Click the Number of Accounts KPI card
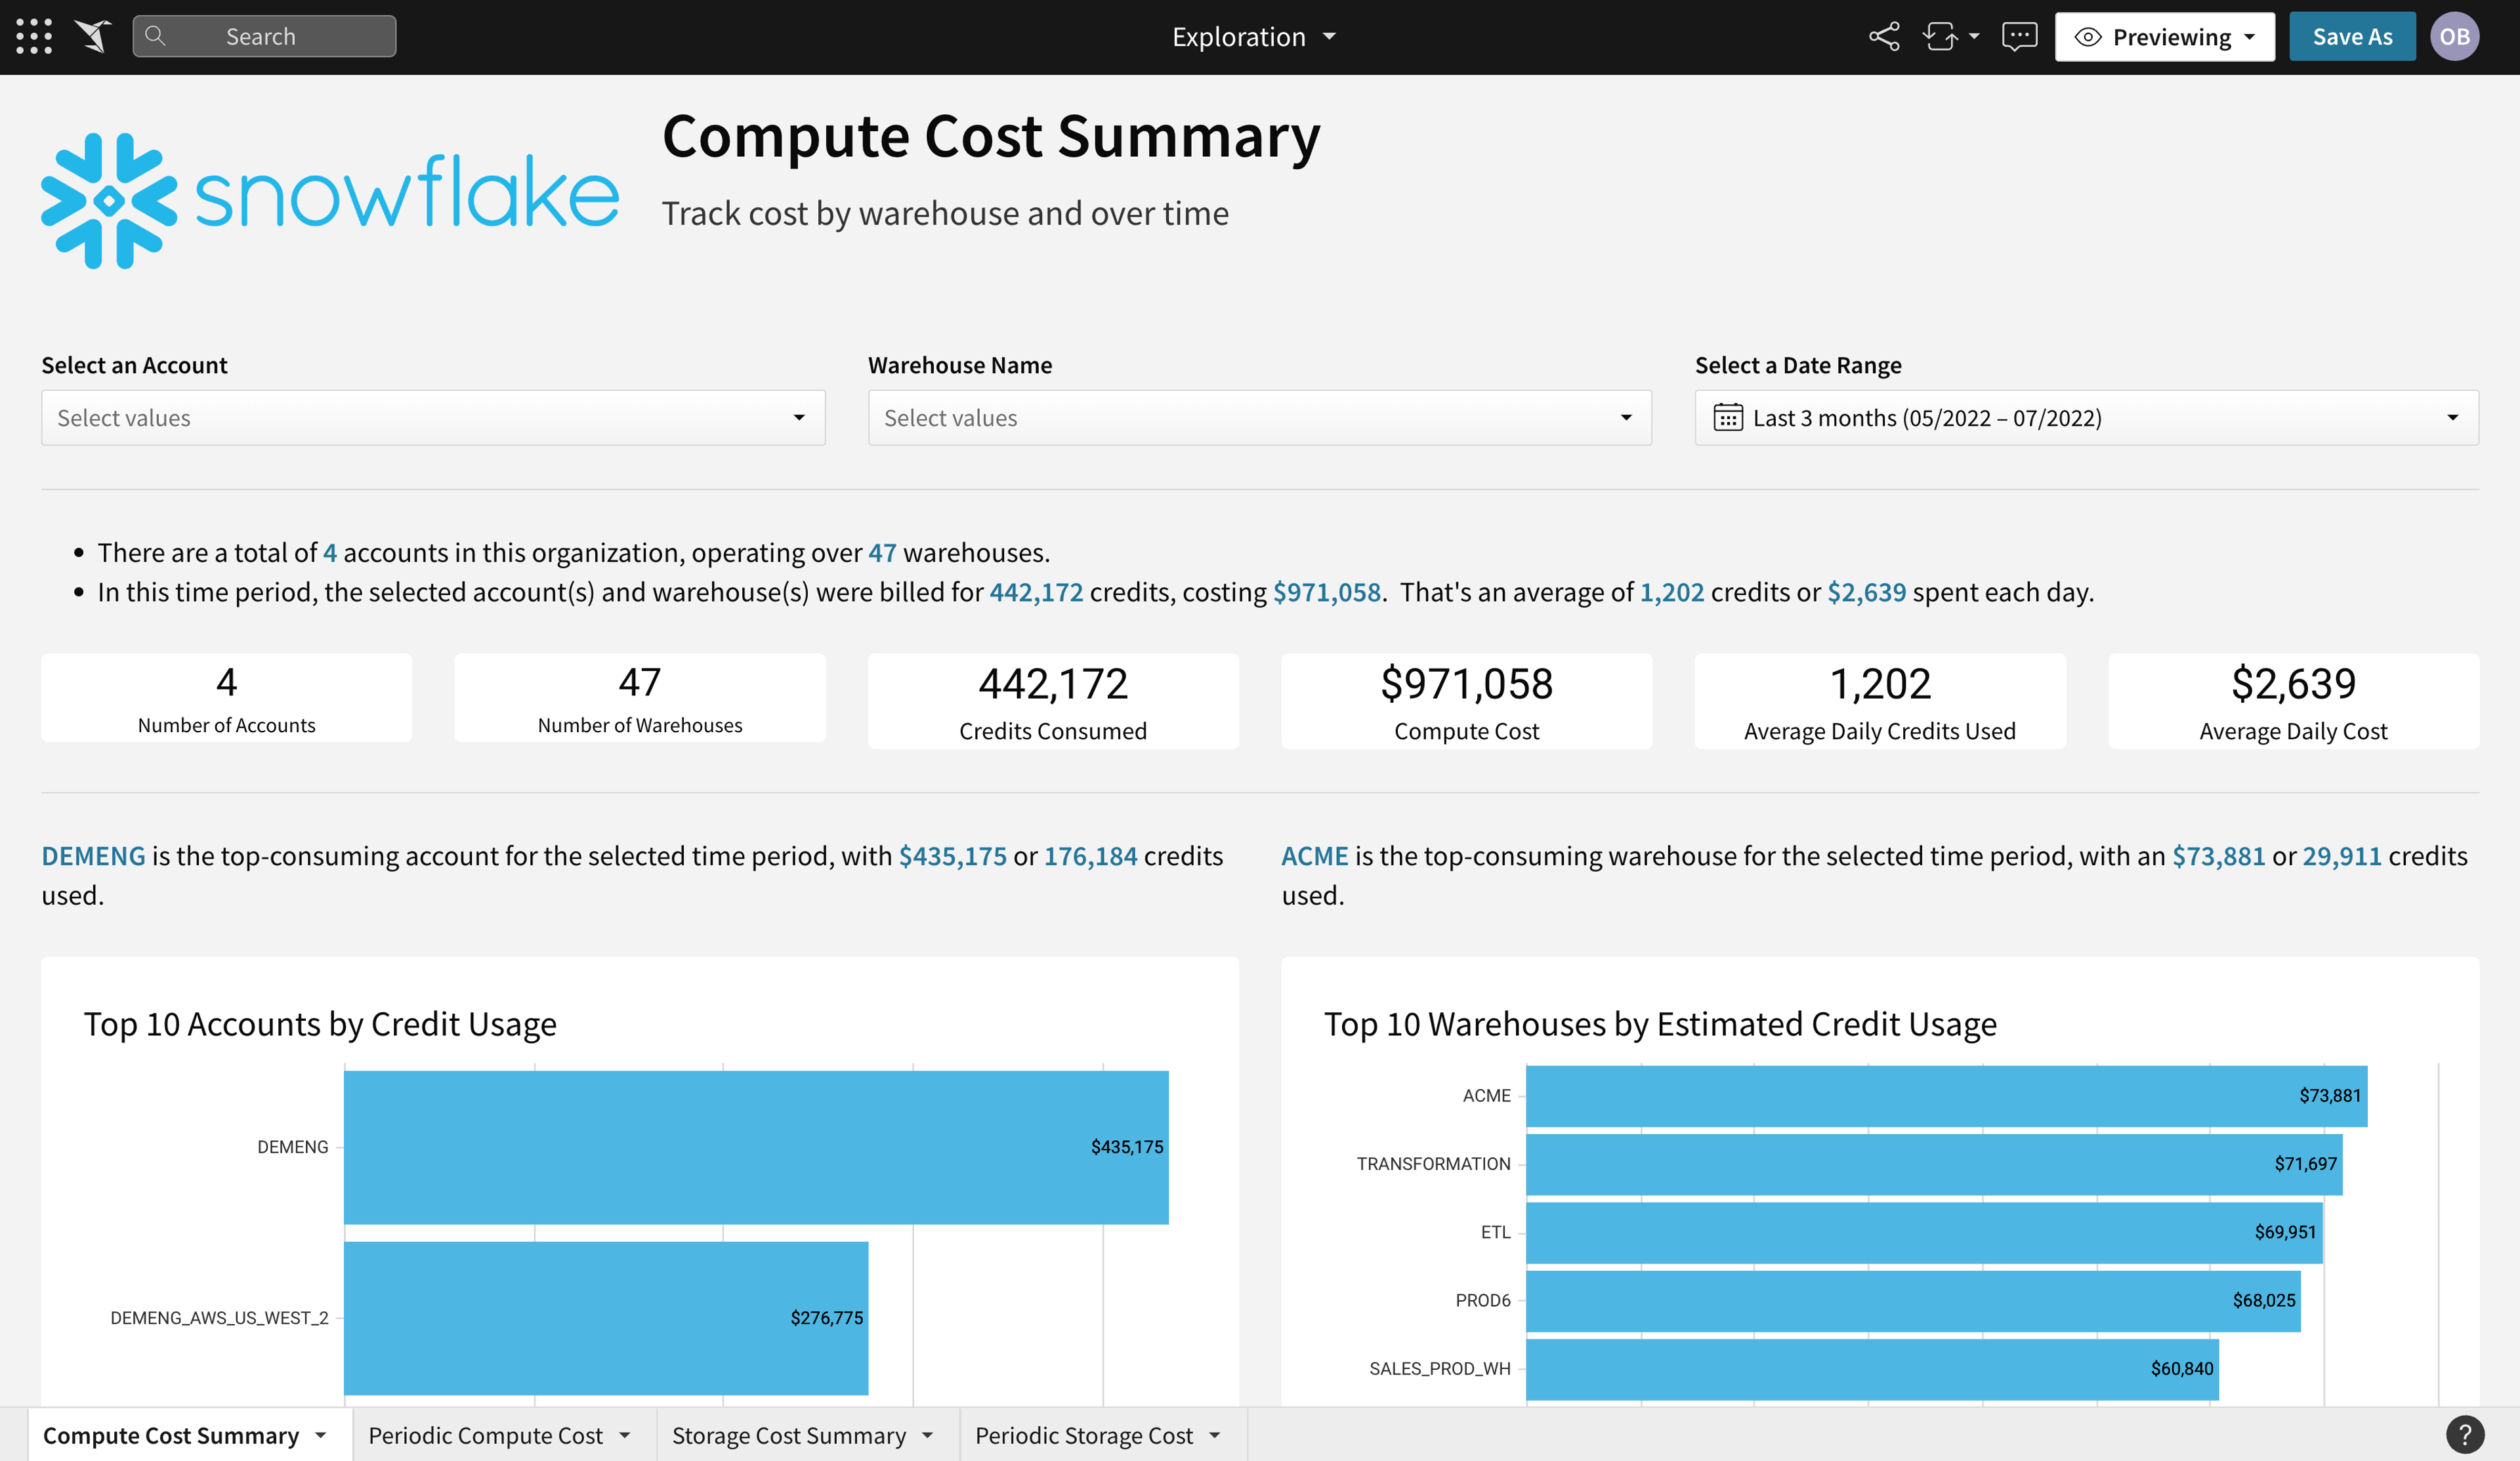 [x=226, y=698]
